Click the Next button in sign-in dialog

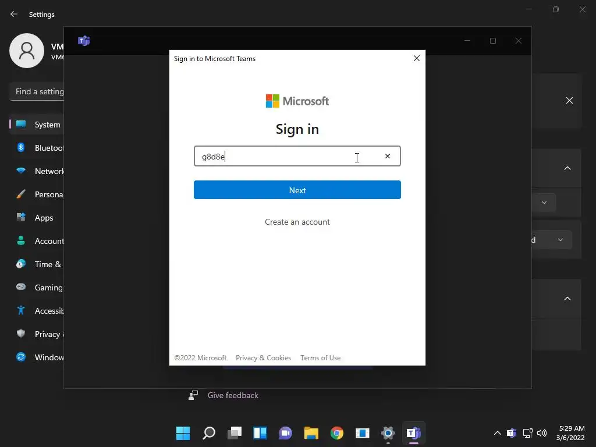[297, 190]
